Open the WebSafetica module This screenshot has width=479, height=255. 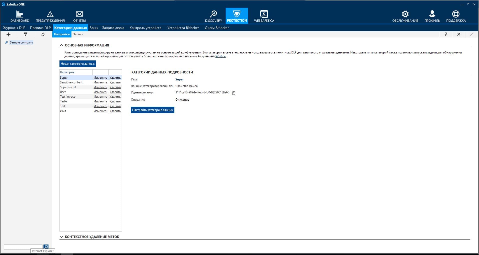point(264,16)
